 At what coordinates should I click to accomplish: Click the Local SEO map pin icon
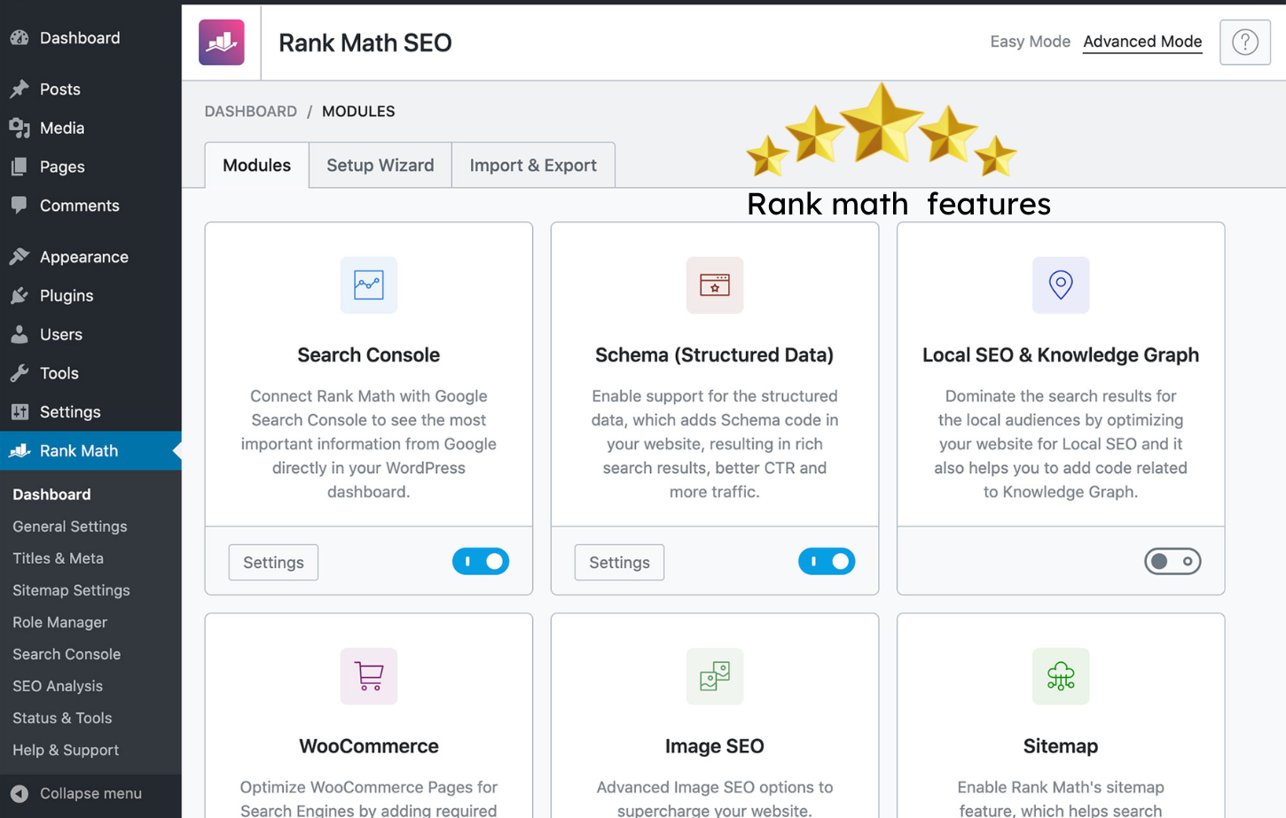pos(1060,284)
